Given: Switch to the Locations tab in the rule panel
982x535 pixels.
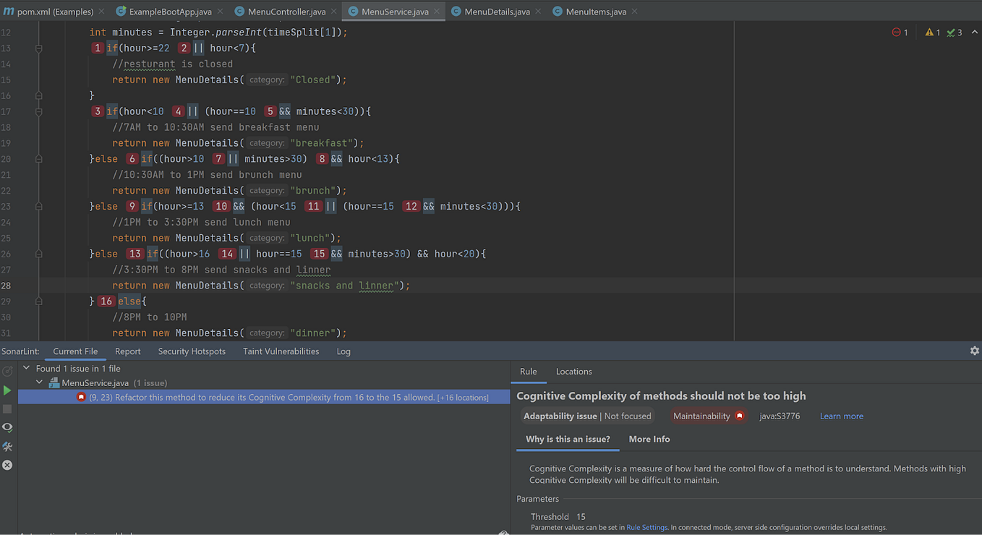Looking at the screenshot, I should [x=573, y=372].
